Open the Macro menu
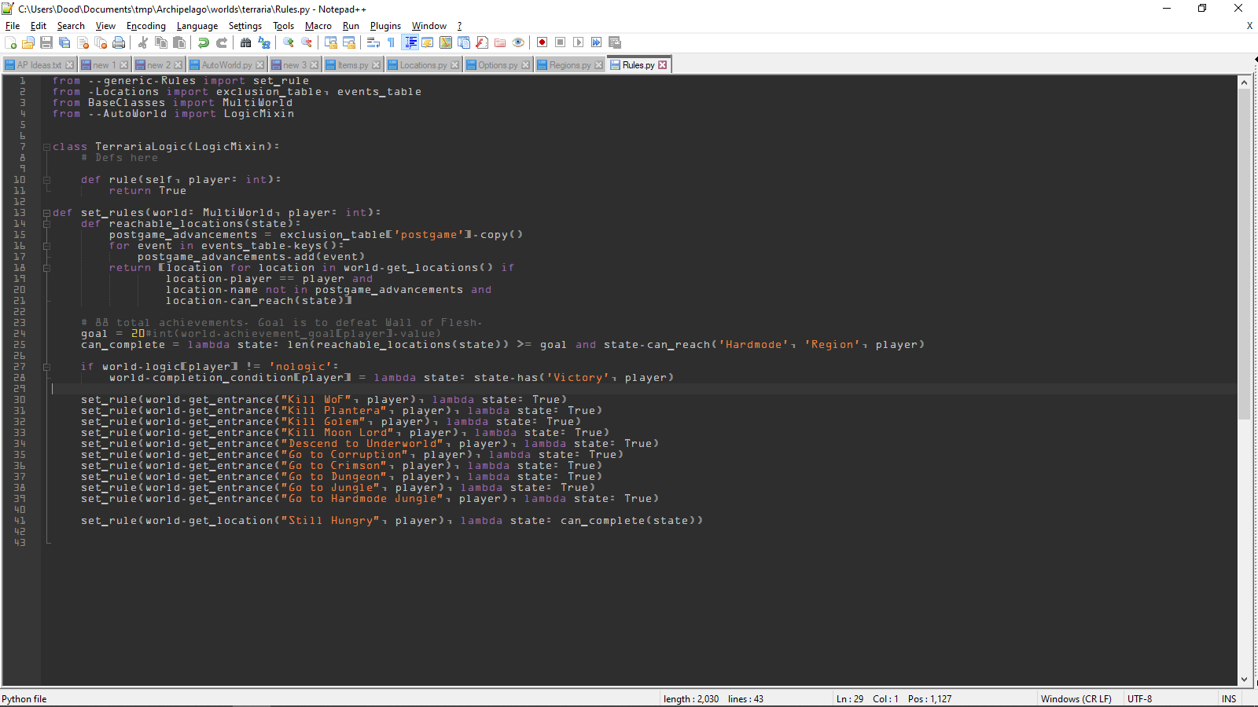The width and height of the screenshot is (1258, 707). [x=318, y=26]
